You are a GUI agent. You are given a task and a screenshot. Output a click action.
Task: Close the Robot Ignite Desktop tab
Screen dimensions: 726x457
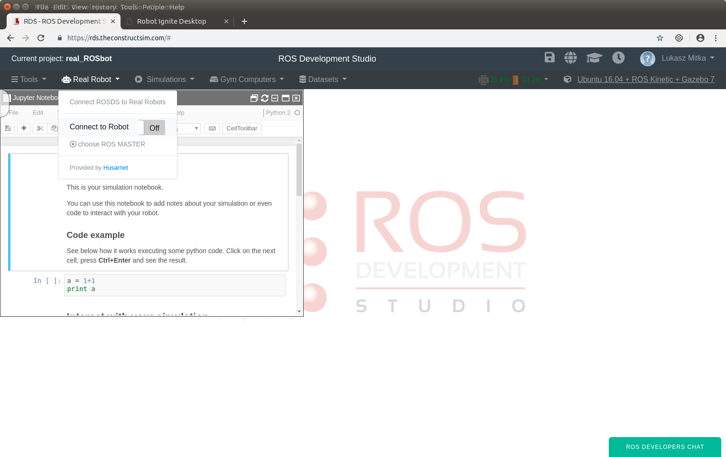tap(226, 21)
